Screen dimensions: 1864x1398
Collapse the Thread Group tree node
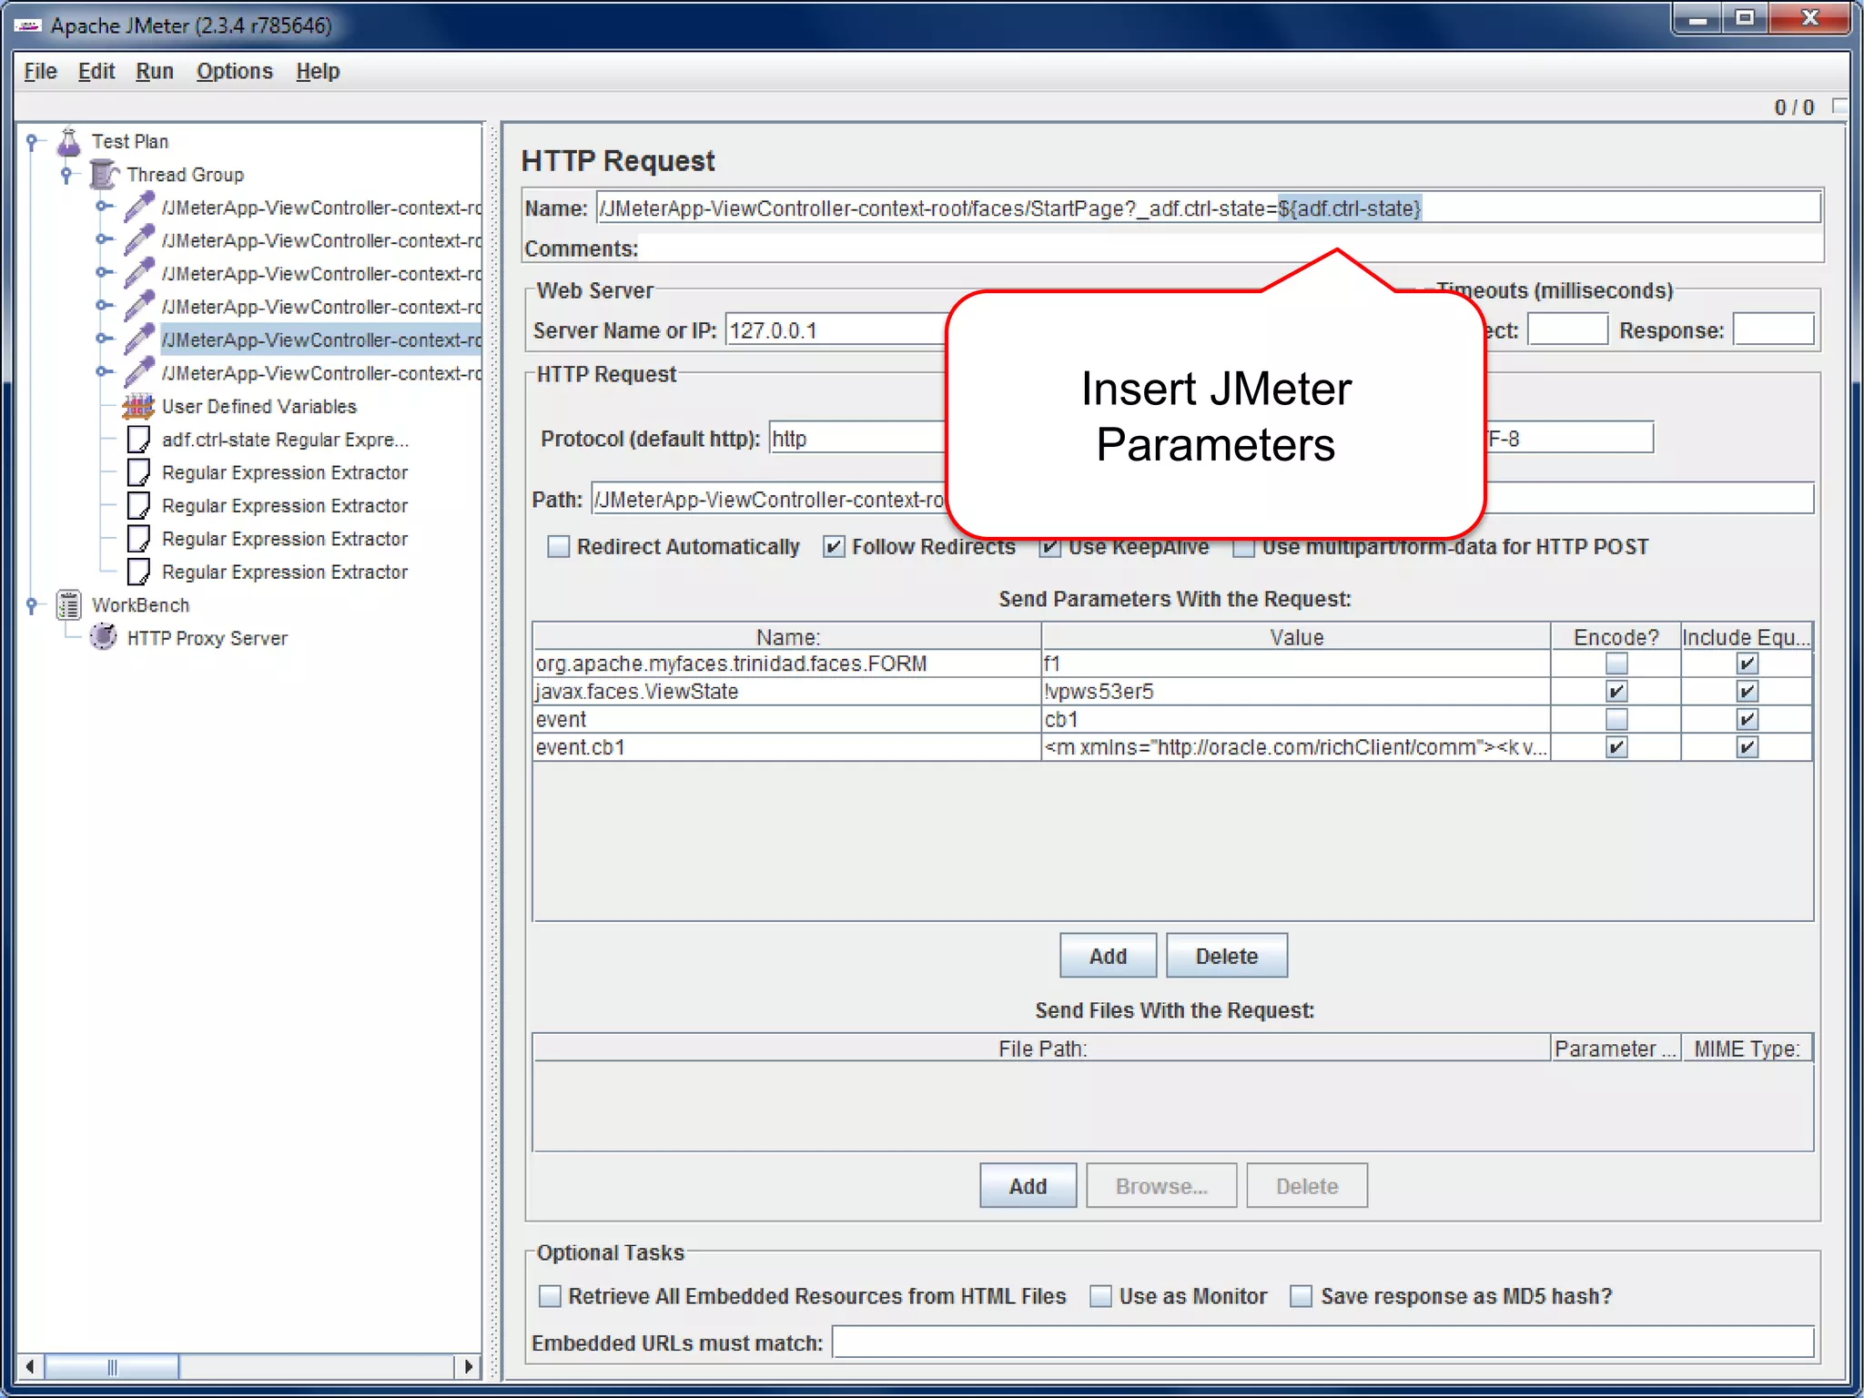point(66,174)
